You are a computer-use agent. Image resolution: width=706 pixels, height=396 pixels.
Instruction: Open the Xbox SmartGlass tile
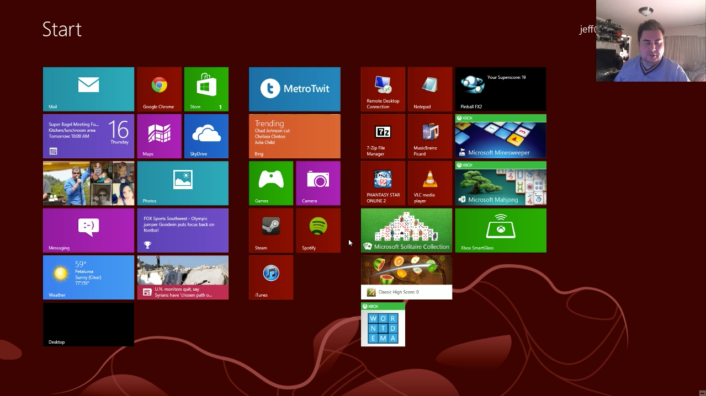point(501,231)
